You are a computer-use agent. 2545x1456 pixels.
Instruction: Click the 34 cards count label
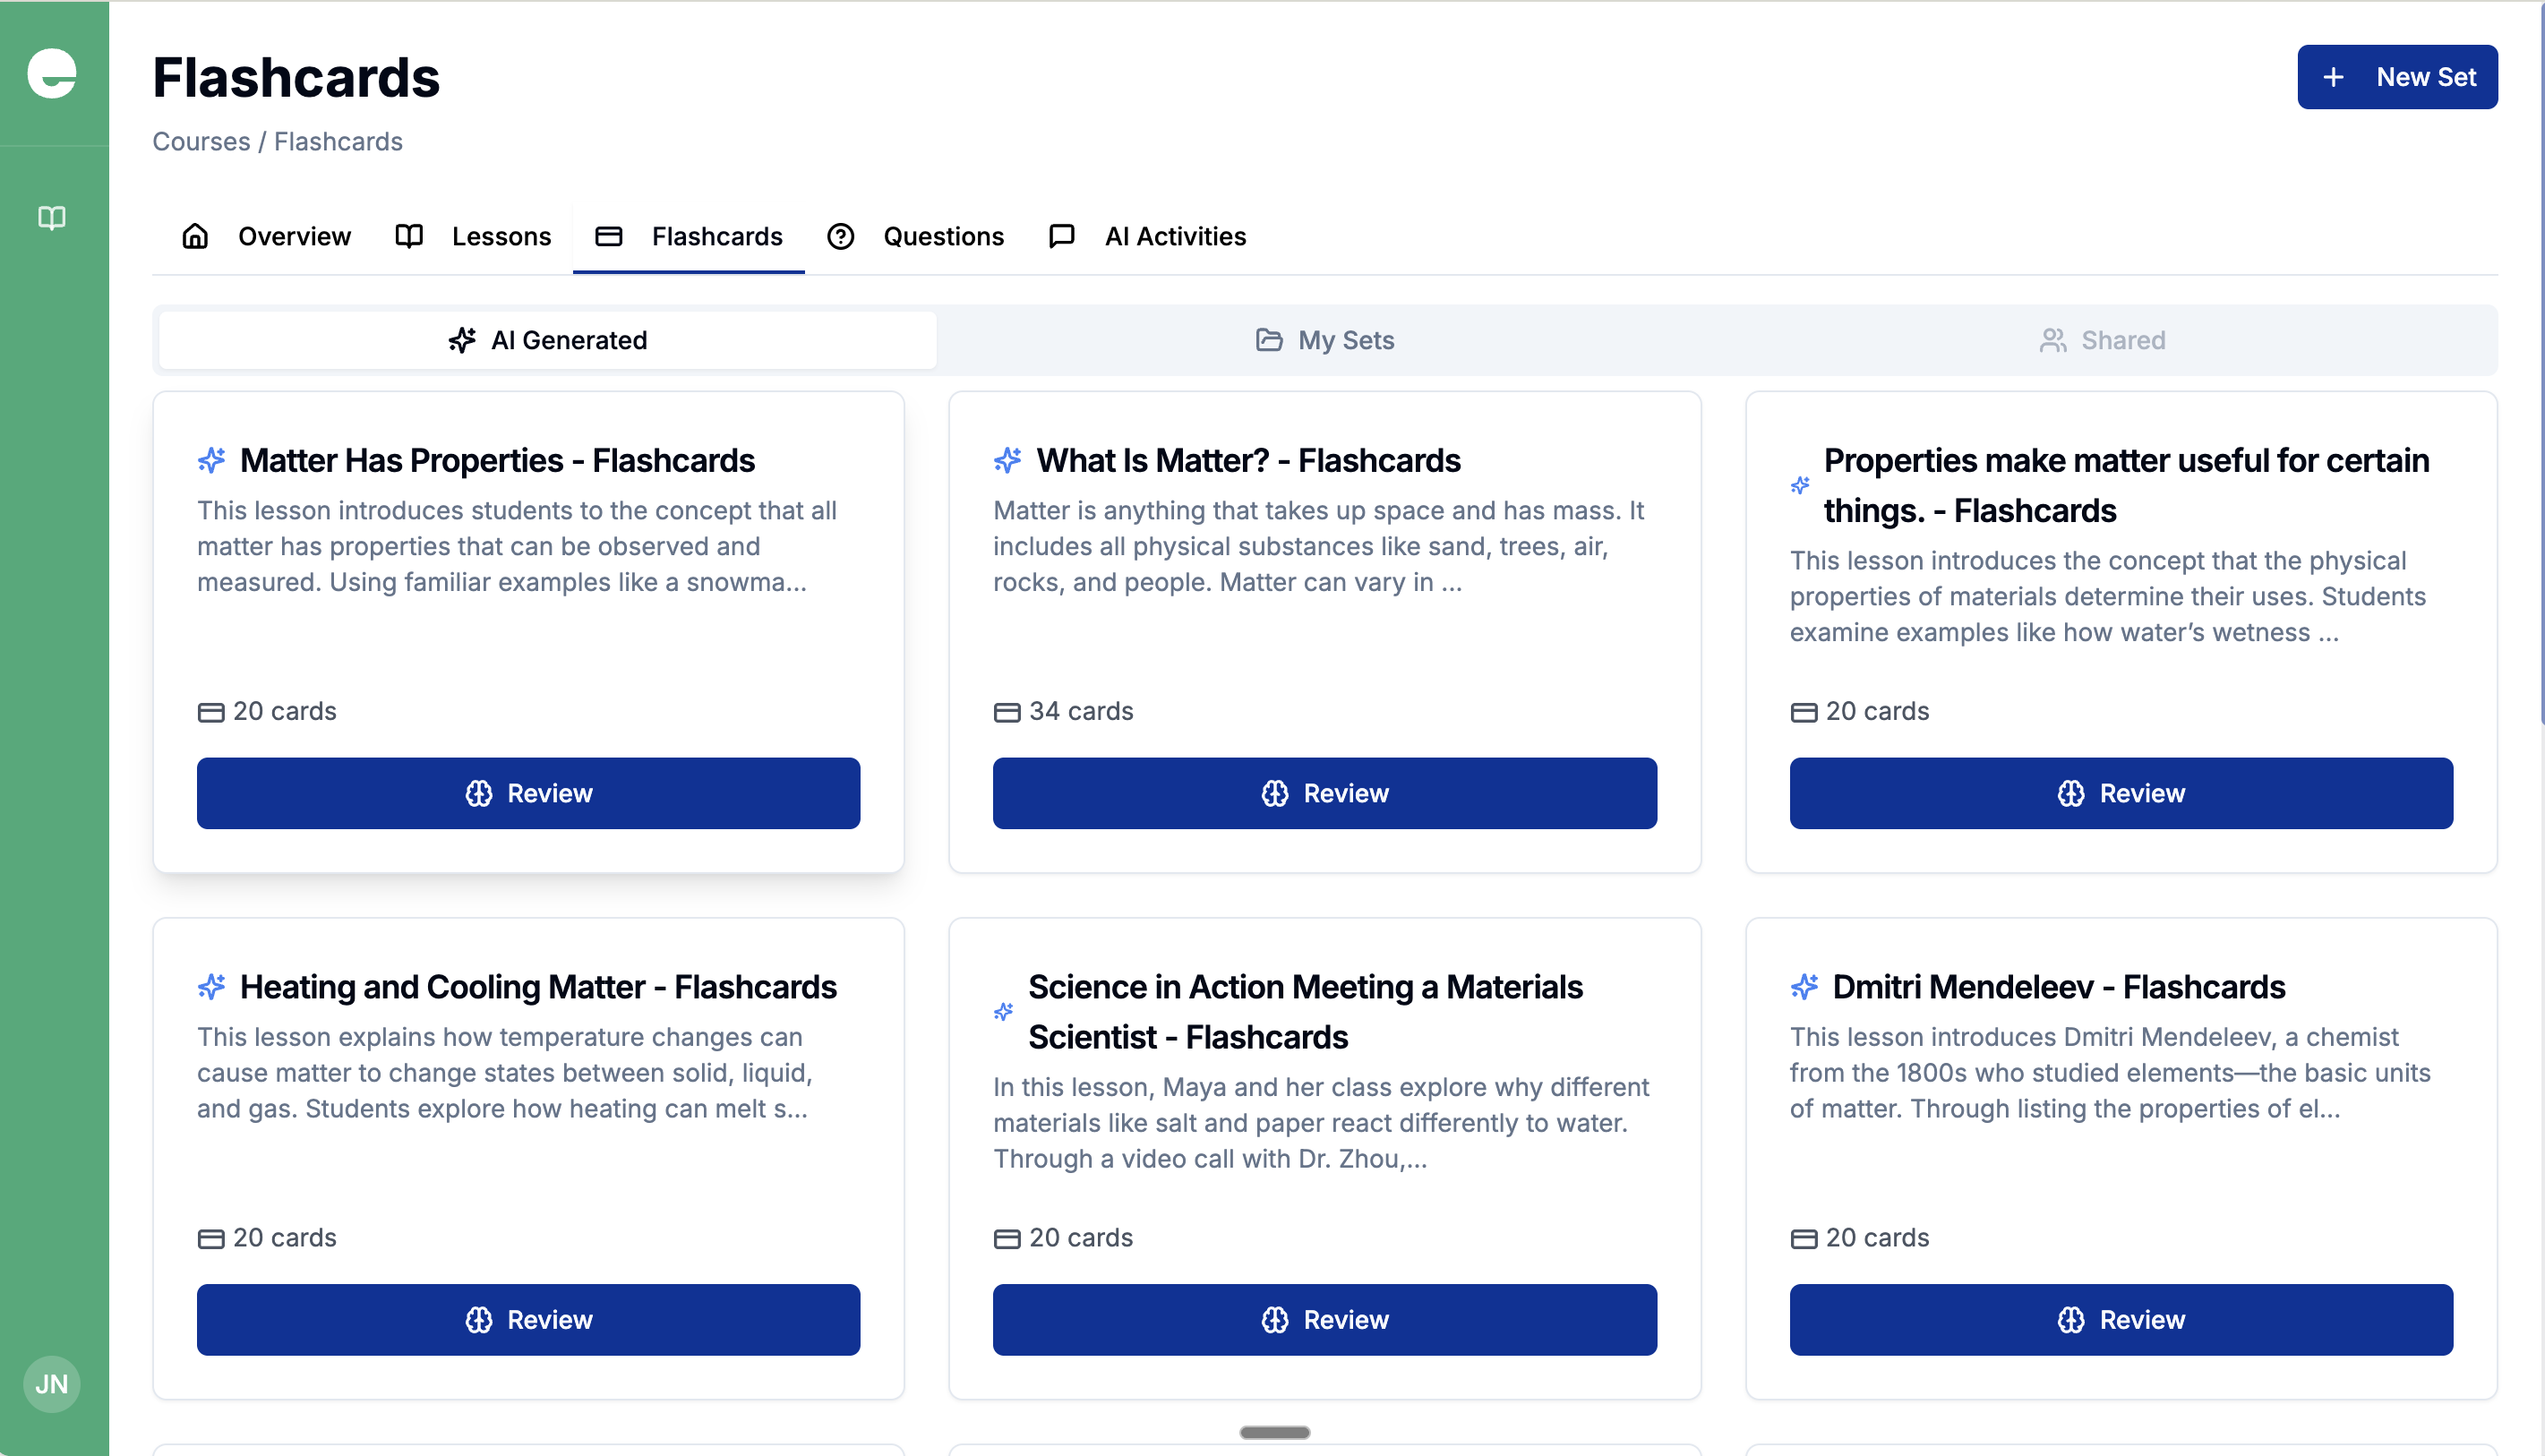coord(1081,711)
